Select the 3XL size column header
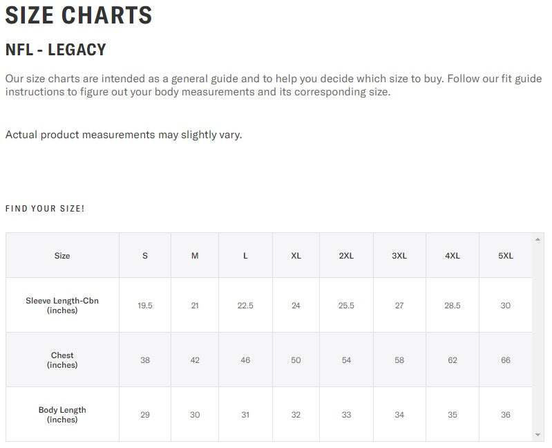The image size is (552, 448). (399, 256)
